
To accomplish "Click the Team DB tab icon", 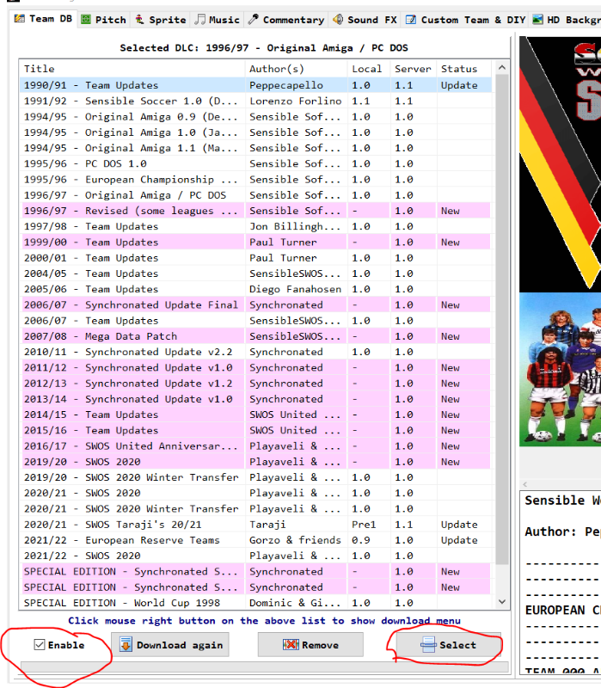I will pos(19,19).
